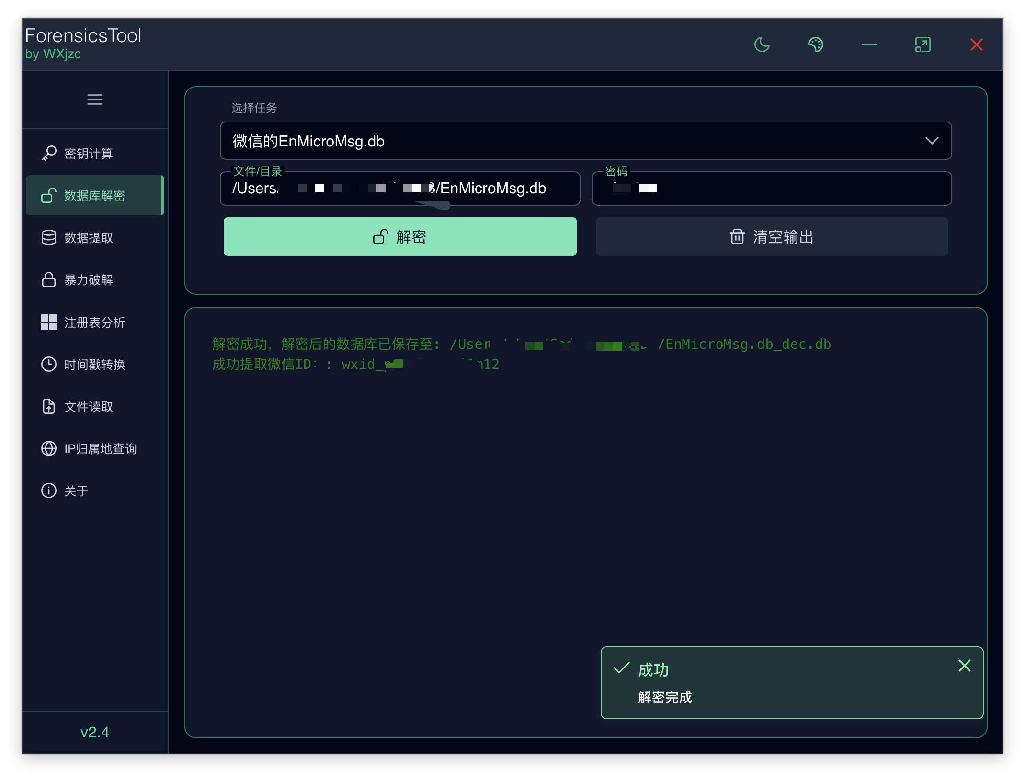Click the 清空输出 clear output button
The image size is (1025, 779).
[772, 237]
